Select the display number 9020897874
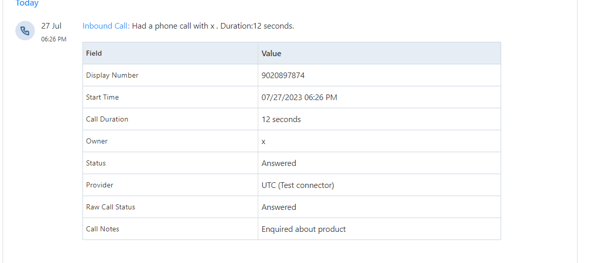 click(x=283, y=75)
